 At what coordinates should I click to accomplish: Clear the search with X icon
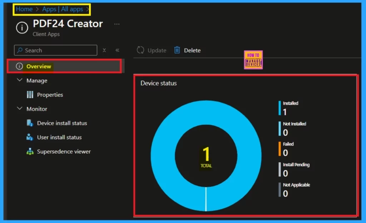tap(104, 50)
